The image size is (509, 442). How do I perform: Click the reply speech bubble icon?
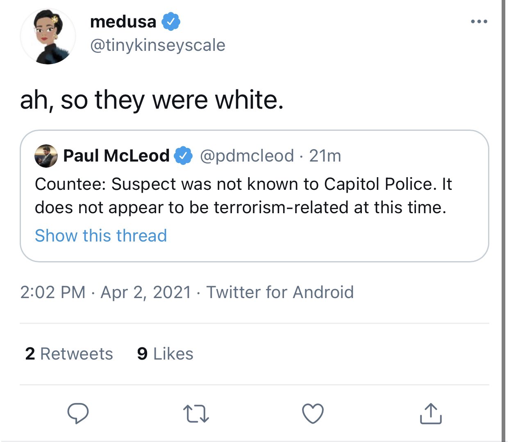point(78,413)
